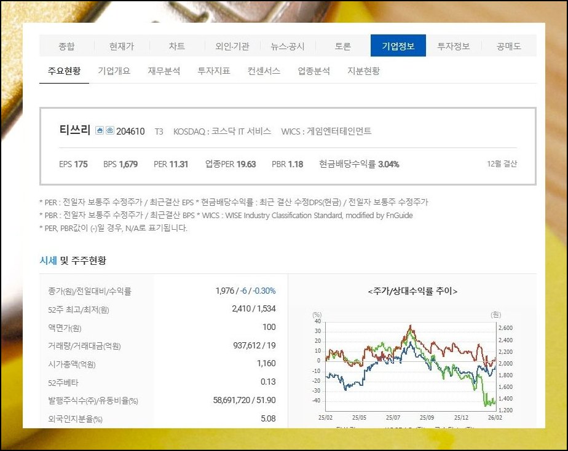Click the stock code 204610
This screenshot has width=568, height=451.
pyautogui.click(x=130, y=131)
